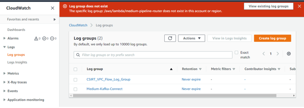Click the filter log groups search field

pyautogui.click(x=153, y=55)
